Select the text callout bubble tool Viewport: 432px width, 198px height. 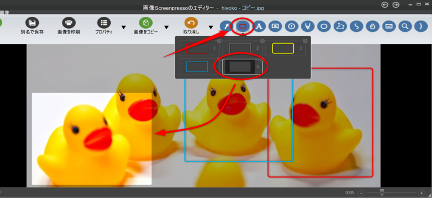tap(275, 26)
